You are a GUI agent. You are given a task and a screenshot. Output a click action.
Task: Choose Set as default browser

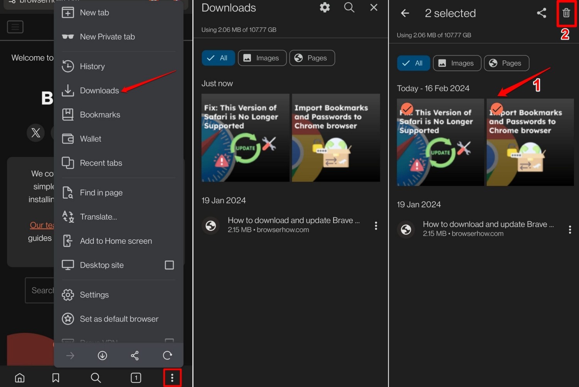pyautogui.click(x=119, y=319)
